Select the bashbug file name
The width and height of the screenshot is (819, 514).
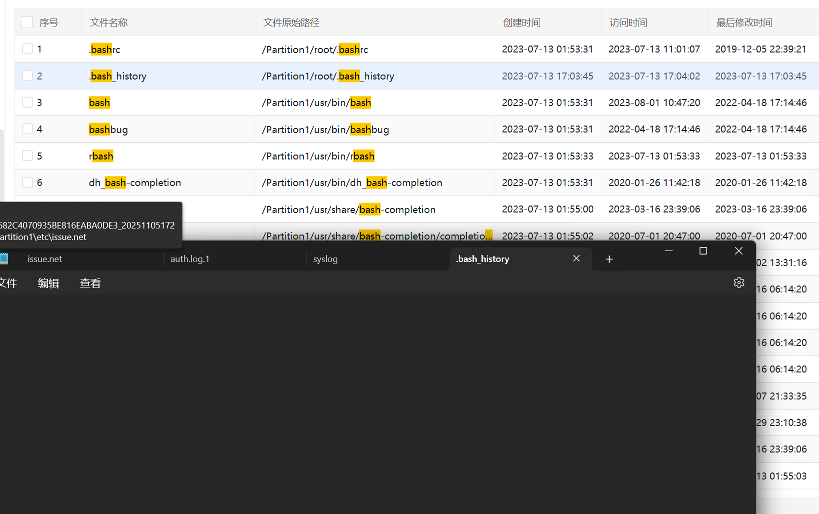[108, 129]
